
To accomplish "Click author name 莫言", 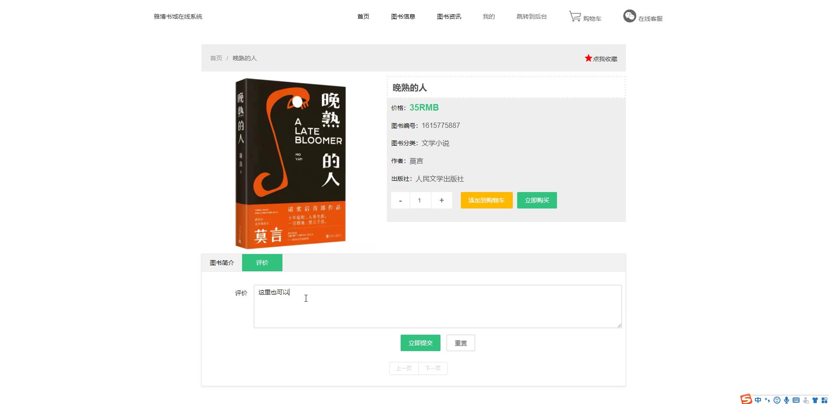I will 416,161.
